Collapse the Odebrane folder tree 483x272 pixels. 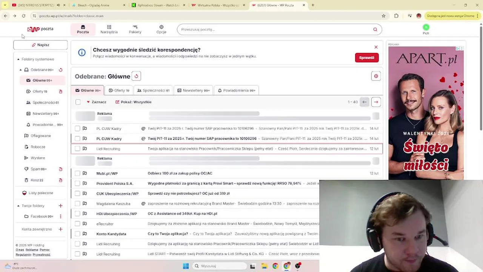point(21,70)
